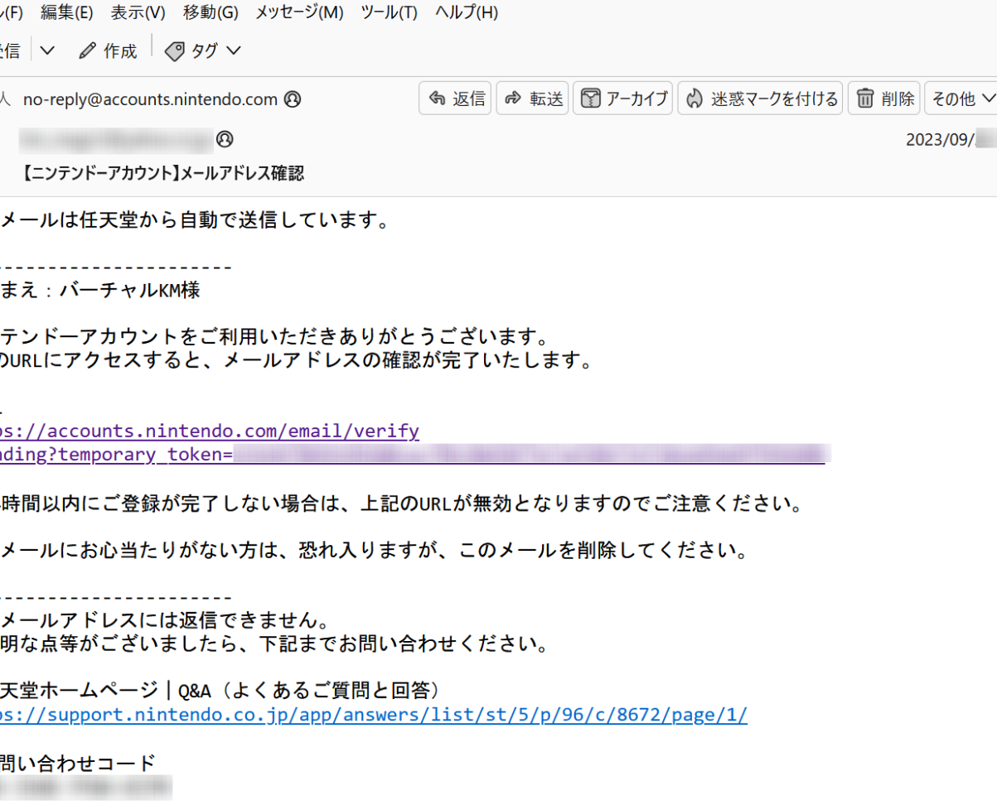Image resolution: width=997 pixels, height=805 pixels.
Task: Open the Tag dropdown arrow
Action: coord(233,51)
